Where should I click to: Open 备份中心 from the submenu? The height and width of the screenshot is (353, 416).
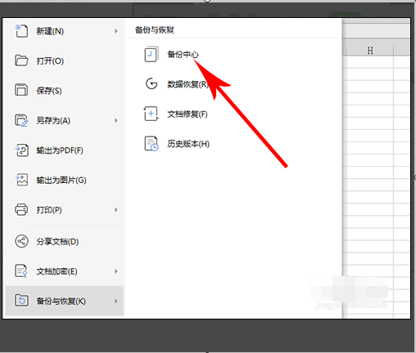point(183,54)
